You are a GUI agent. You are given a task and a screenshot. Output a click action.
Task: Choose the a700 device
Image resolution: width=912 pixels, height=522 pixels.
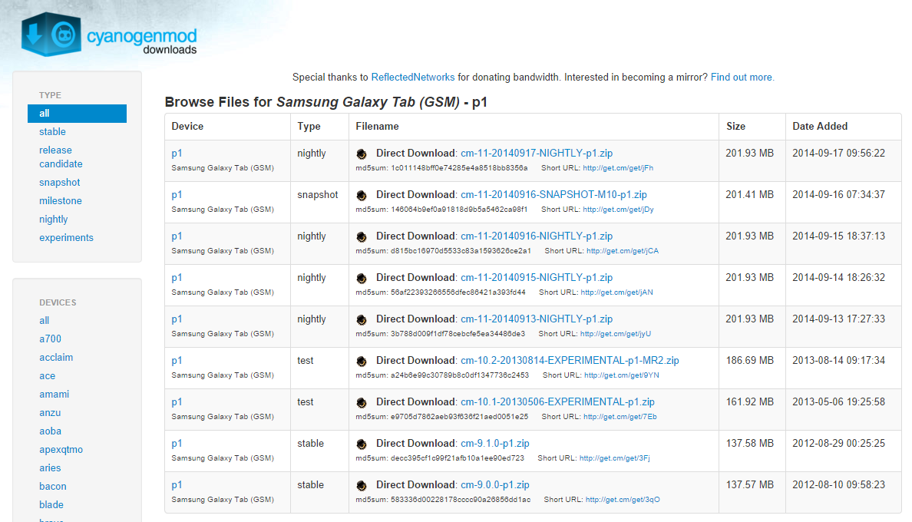coord(50,339)
